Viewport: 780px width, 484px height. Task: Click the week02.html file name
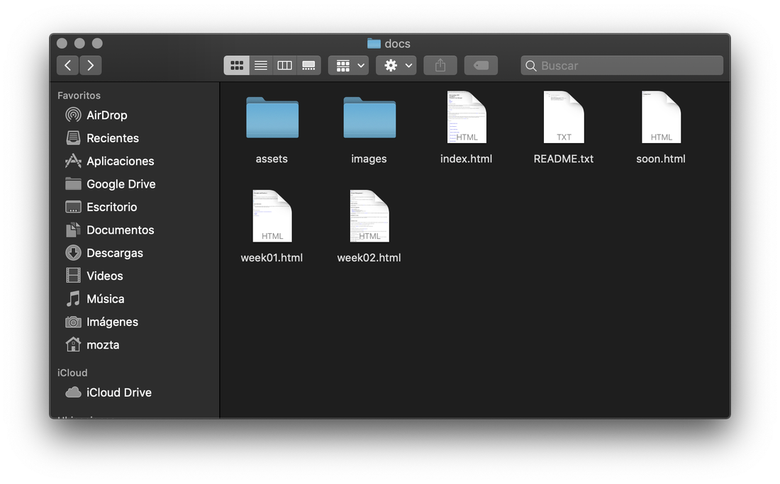pos(369,257)
